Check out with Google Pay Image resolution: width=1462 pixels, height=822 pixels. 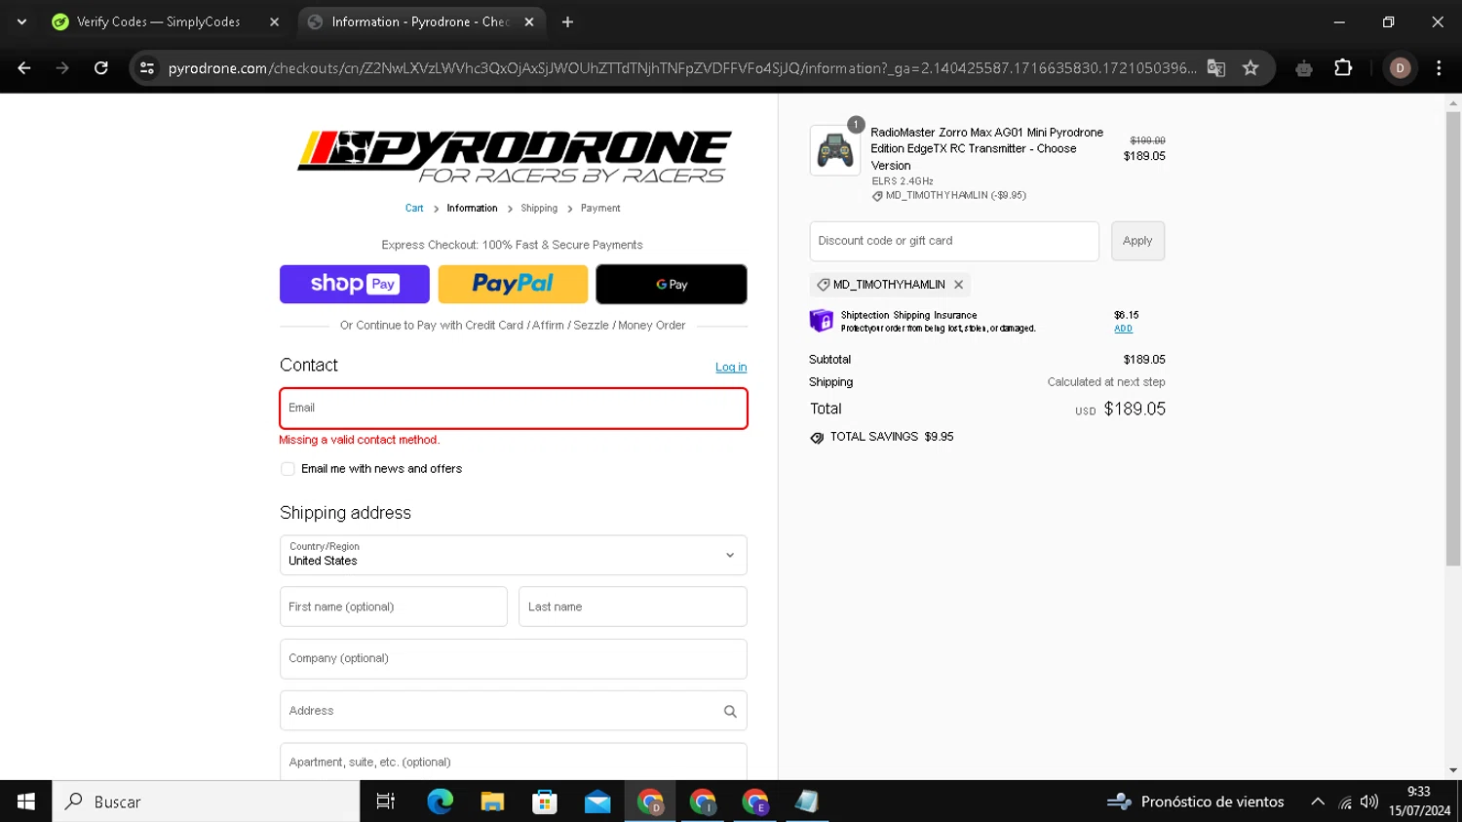(x=672, y=284)
